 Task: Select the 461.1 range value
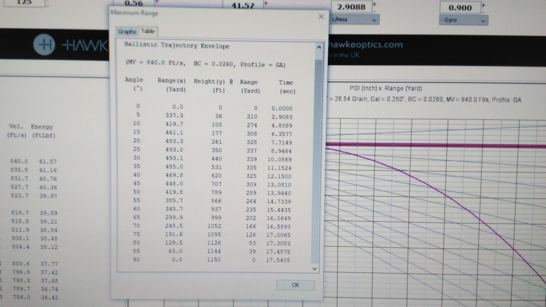point(174,133)
